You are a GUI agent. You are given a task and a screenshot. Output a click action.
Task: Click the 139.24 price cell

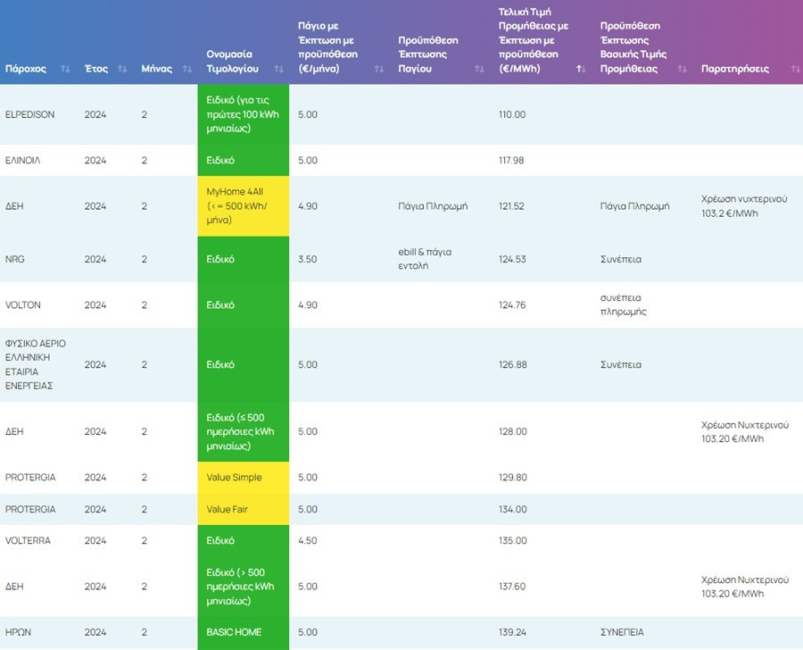coord(512,632)
